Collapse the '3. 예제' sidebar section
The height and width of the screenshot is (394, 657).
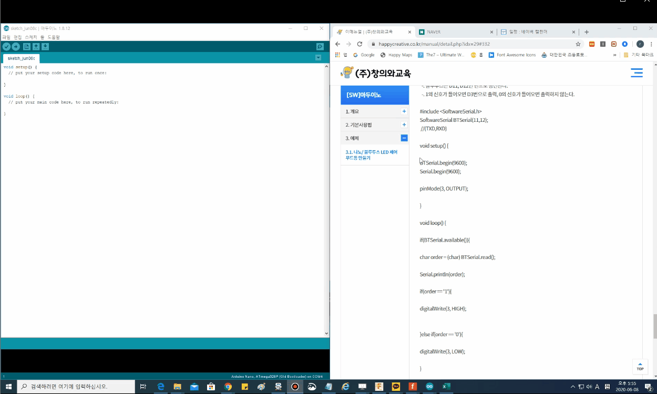[x=404, y=138]
